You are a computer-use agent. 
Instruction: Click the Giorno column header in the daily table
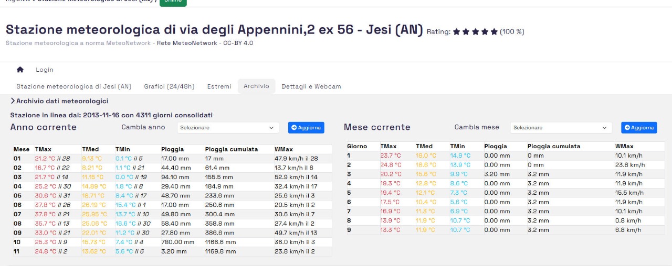click(357, 147)
